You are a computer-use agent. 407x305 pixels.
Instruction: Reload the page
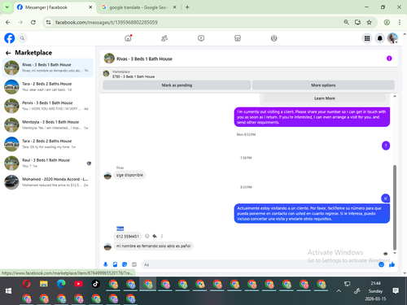(33, 22)
